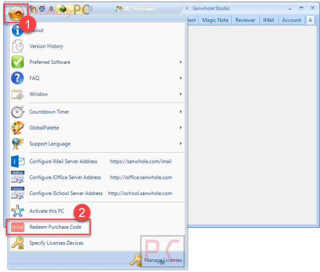
Task: Click the Preferred Software label
Action: (50, 62)
